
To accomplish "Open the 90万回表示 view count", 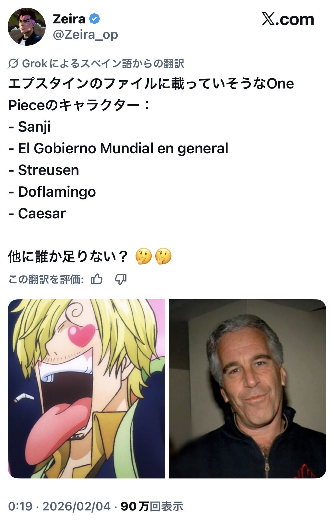I will click(152, 506).
